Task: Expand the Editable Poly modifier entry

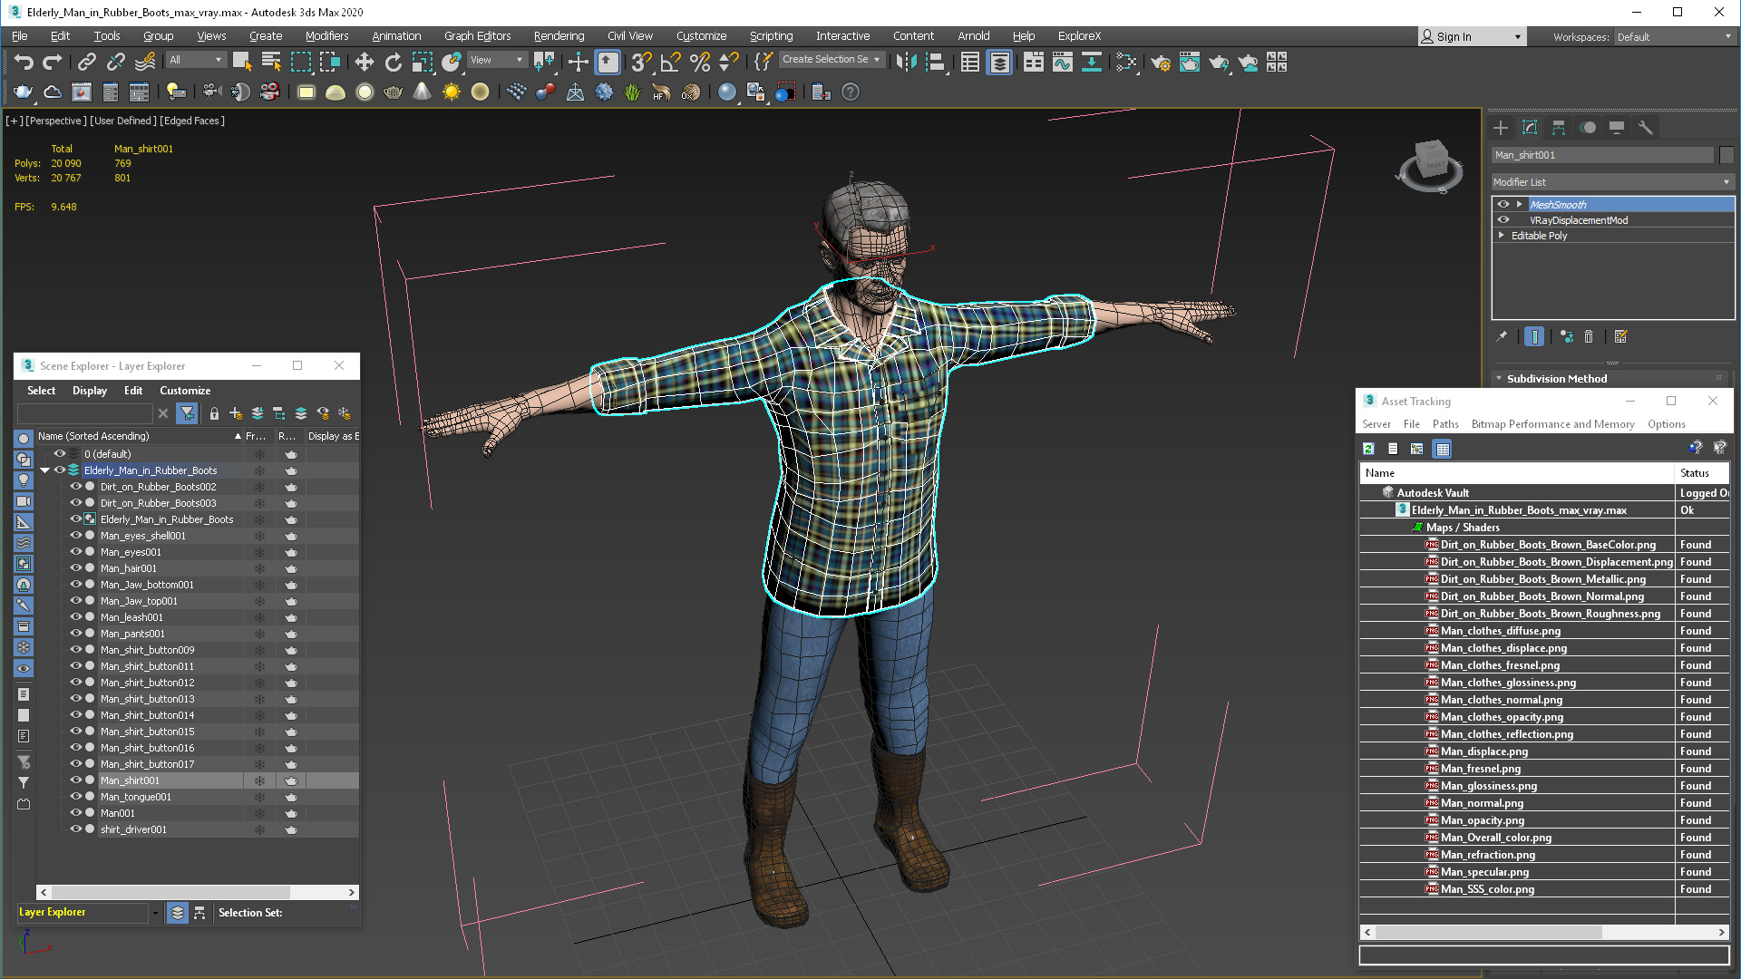Action: (1502, 236)
